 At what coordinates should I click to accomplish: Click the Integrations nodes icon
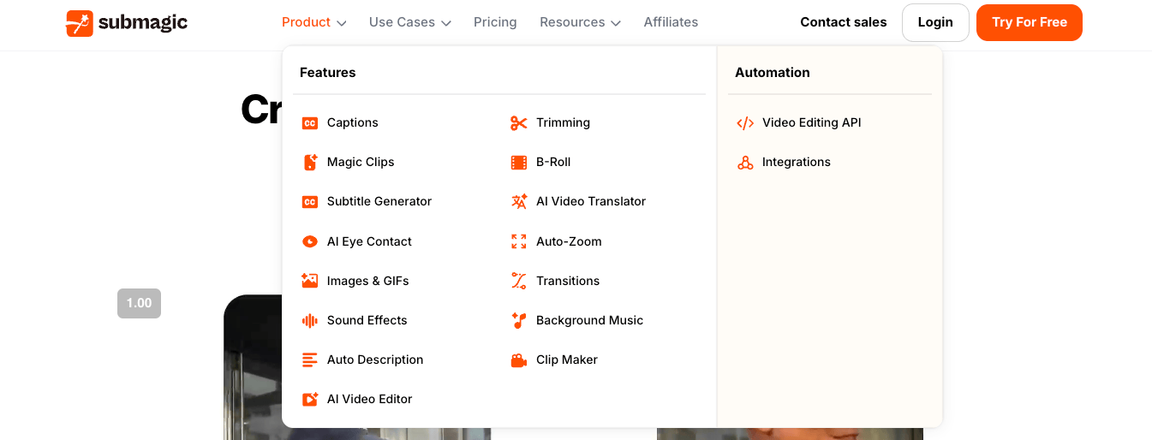coord(745,163)
